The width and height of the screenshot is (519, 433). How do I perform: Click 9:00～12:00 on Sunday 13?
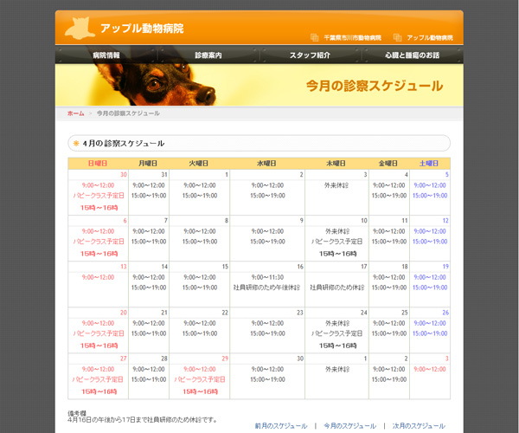click(98, 277)
